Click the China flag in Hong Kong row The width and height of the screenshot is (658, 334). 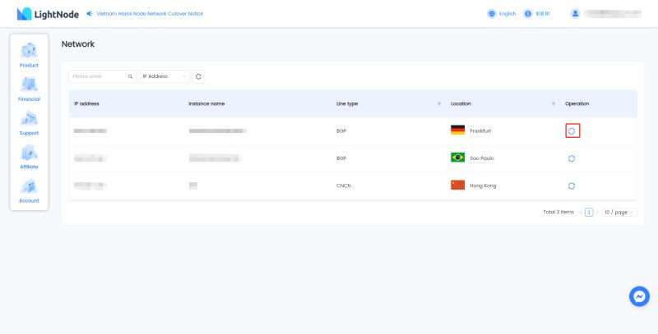[457, 185]
